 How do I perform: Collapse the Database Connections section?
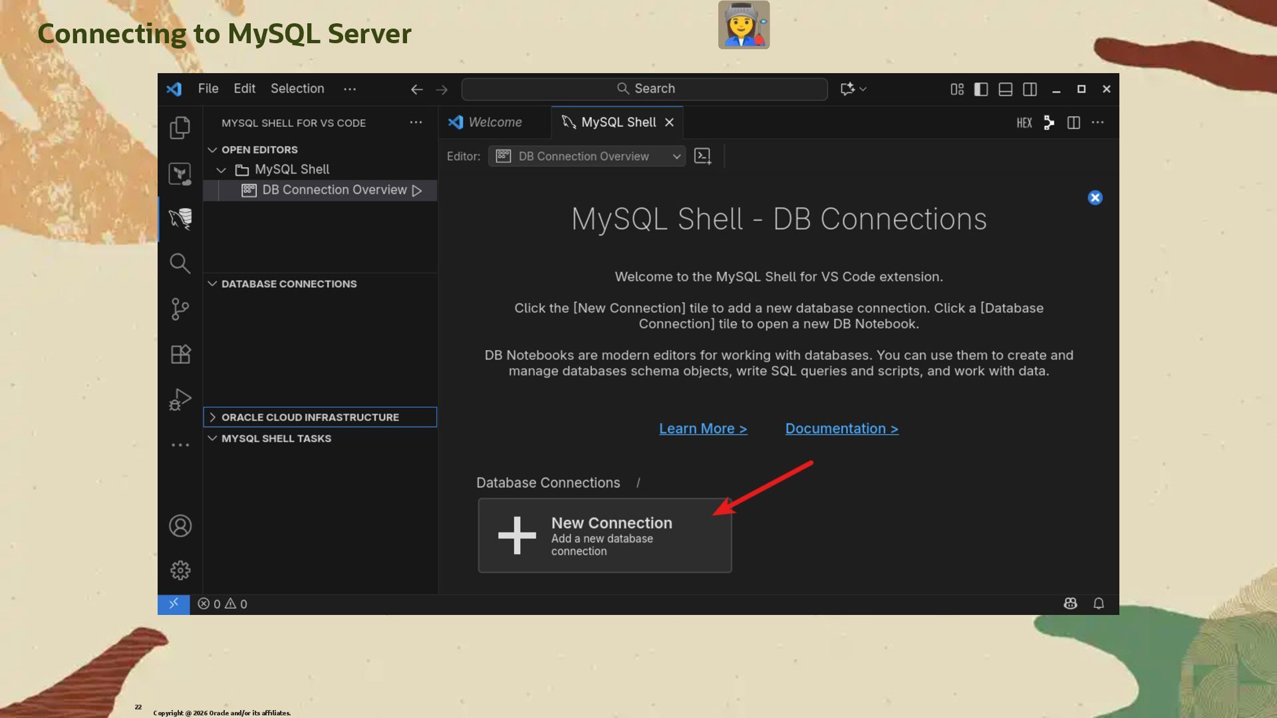pyautogui.click(x=289, y=284)
